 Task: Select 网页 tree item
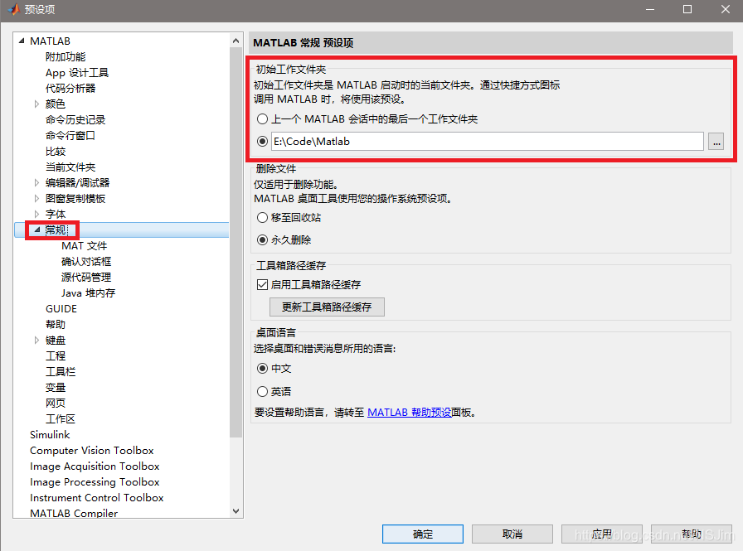(56, 403)
